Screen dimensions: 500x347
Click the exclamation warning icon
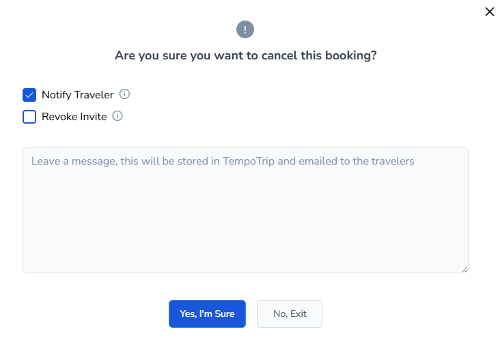pyautogui.click(x=245, y=29)
